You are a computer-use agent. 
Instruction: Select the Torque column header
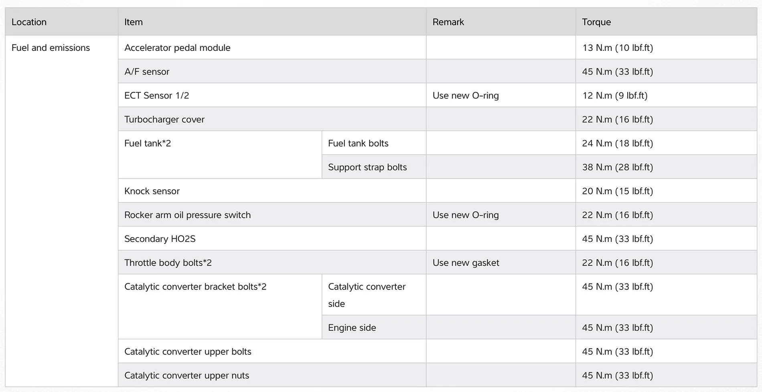point(596,22)
